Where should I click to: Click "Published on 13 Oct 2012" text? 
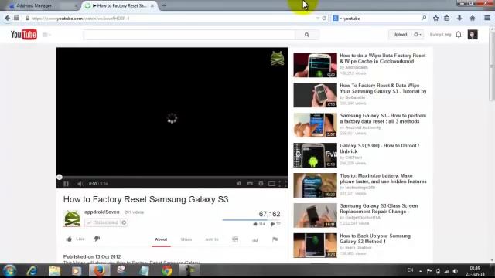tap(92, 256)
